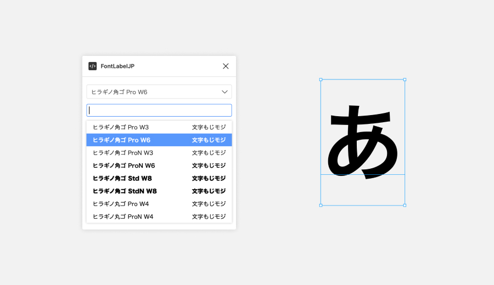Click the FontLabelJP plugin code icon
The height and width of the screenshot is (285, 494).
coord(92,66)
